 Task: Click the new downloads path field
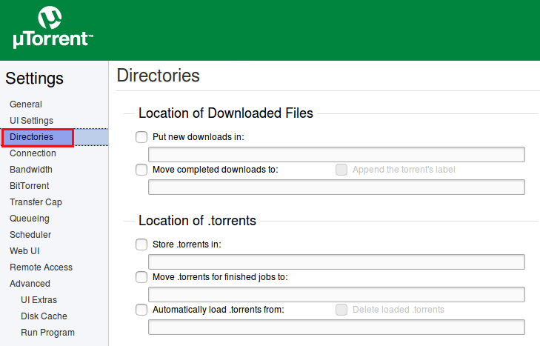pos(336,154)
